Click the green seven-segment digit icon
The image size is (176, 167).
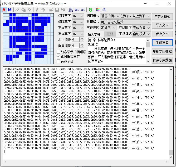click(x=90, y=10)
